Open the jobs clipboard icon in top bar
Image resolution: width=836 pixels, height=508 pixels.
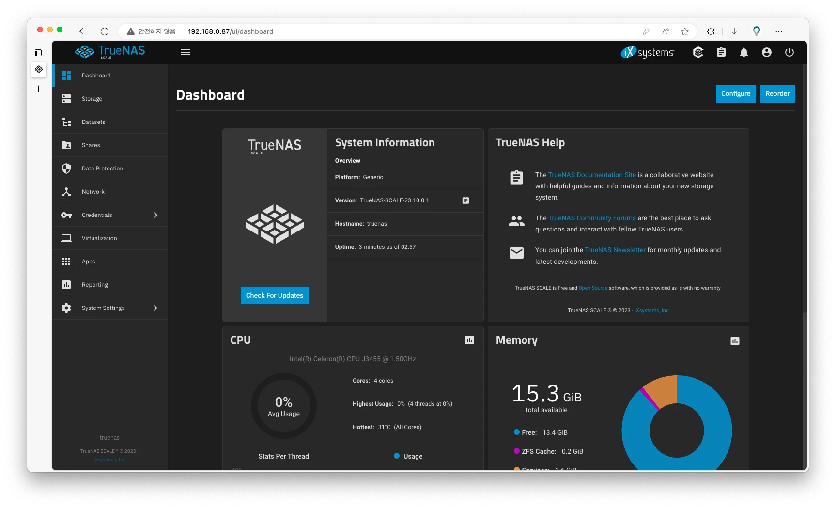pyautogui.click(x=721, y=52)
